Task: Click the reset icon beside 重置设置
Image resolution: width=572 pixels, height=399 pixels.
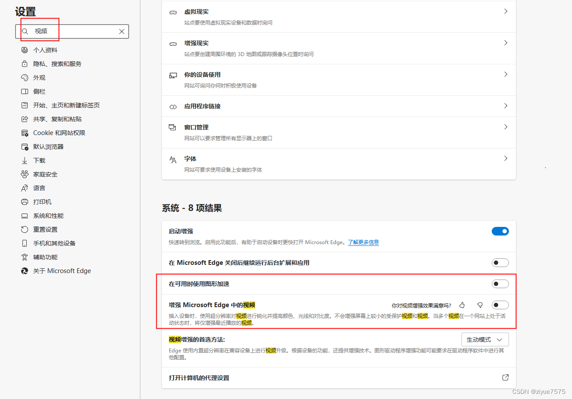Action: click(25, 229)
